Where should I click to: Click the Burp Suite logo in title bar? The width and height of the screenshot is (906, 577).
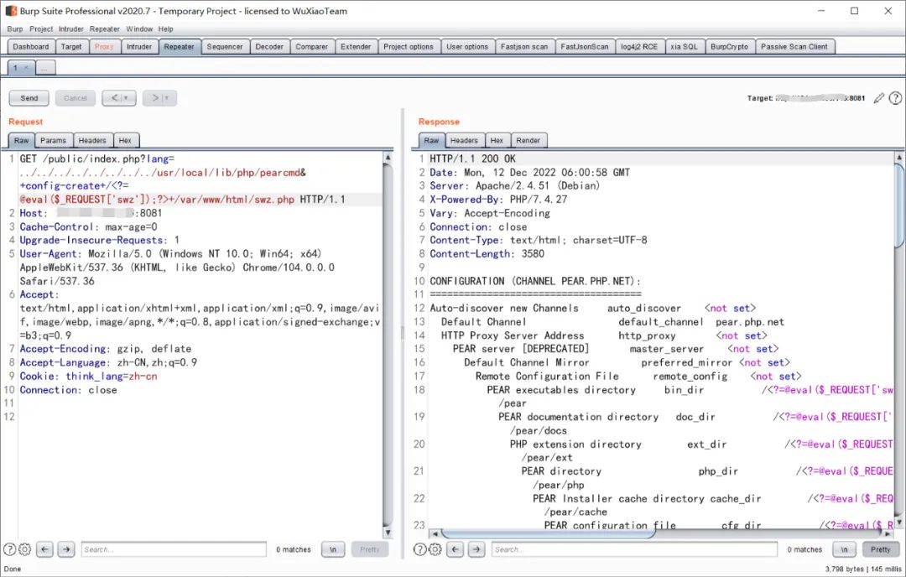(x=11, y=11)
